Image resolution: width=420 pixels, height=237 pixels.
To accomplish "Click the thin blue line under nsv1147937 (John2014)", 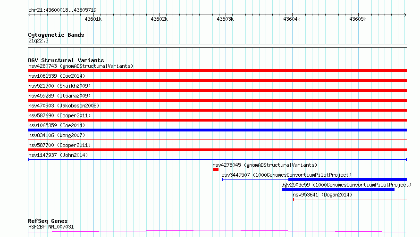I will [x=217, y=160].
